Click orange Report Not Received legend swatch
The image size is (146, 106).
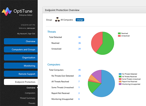(120, 81)
